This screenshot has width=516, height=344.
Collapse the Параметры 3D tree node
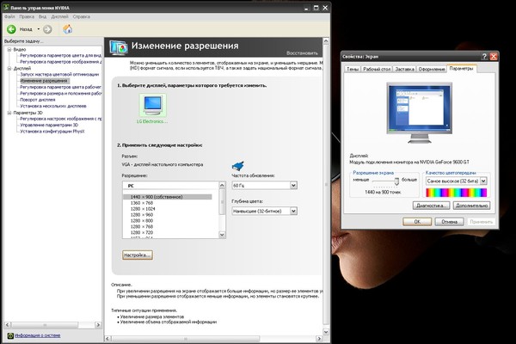coord(9,113)
